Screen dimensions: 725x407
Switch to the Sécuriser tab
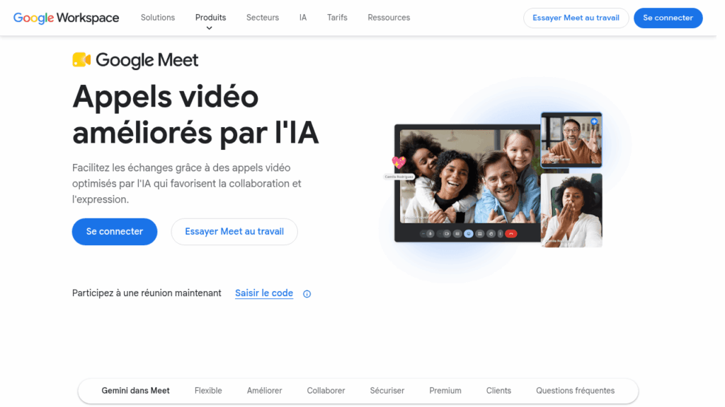(x=387, y=391)
